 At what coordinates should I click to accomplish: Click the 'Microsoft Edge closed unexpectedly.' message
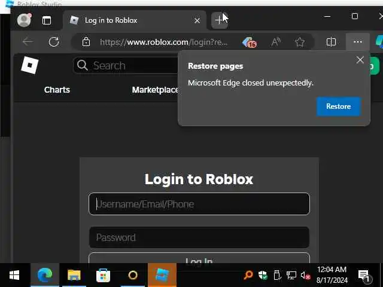point(250,83)
